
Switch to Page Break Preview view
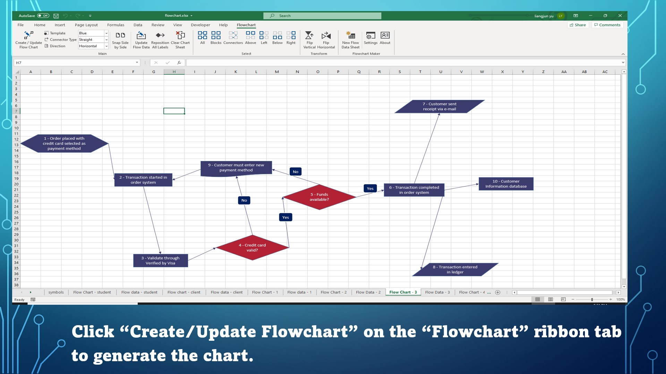coord(563,300)
